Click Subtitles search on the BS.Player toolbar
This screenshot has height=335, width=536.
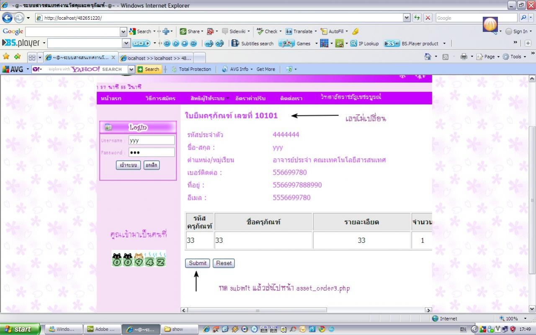pos(253,43)
